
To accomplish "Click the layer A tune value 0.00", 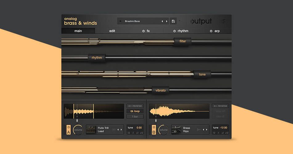I will 139,128.
